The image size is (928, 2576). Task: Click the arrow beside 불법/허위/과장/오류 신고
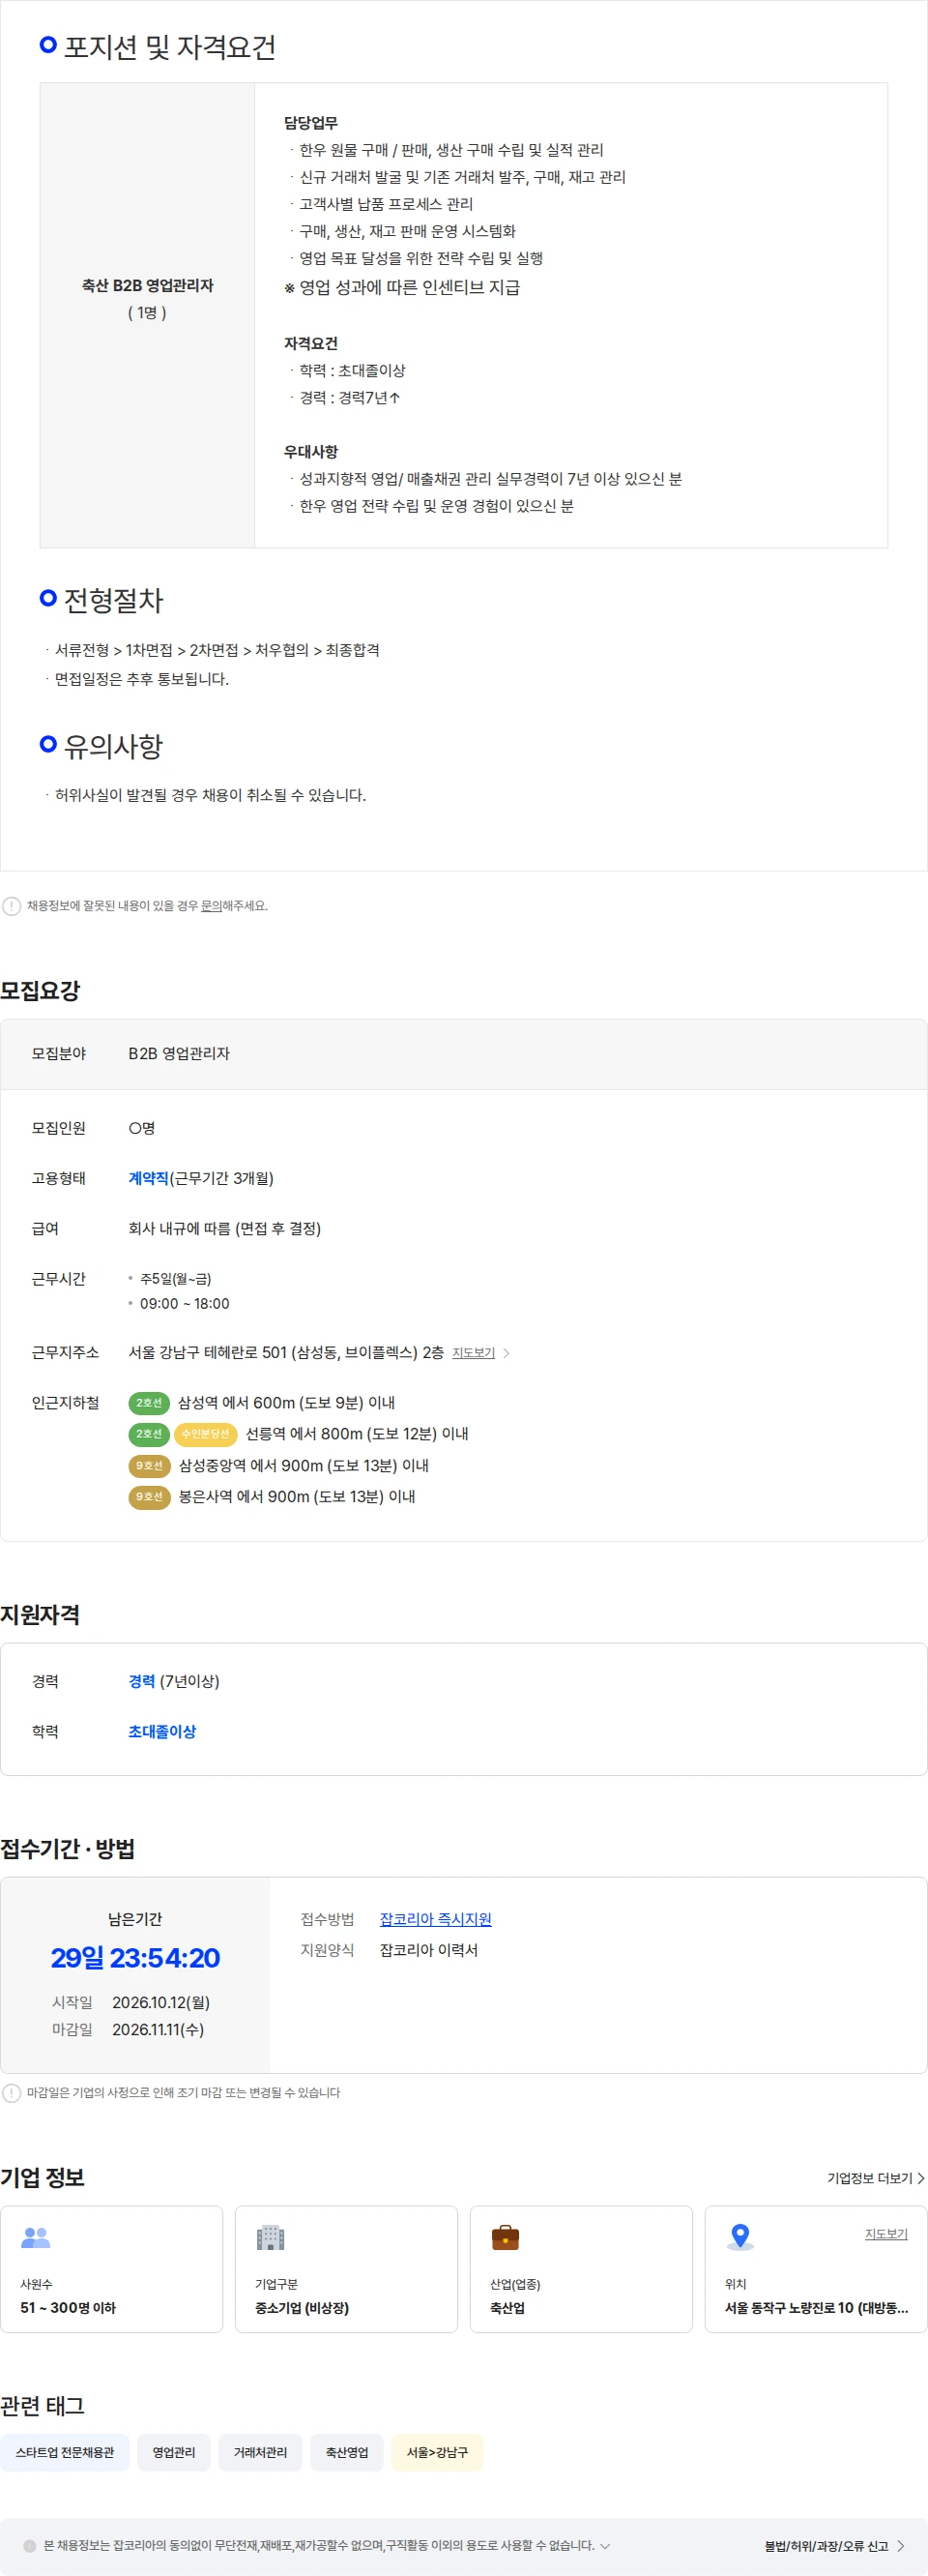point(901,2546)
